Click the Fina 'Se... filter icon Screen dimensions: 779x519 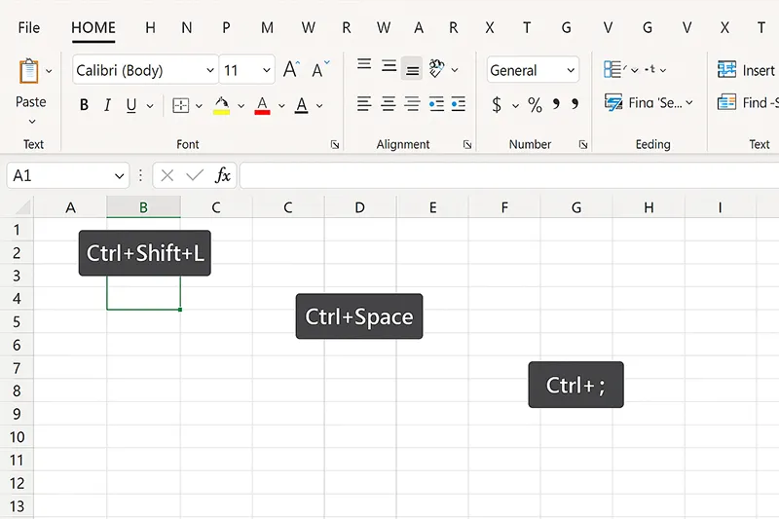pyautogui.click(x=613, y=102)
